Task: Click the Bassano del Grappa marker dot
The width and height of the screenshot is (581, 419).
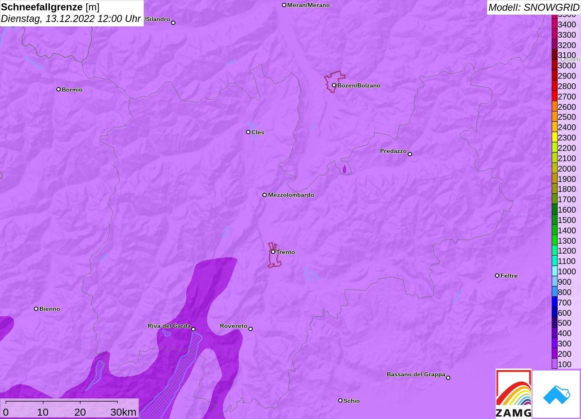Action: pos(448,378)
